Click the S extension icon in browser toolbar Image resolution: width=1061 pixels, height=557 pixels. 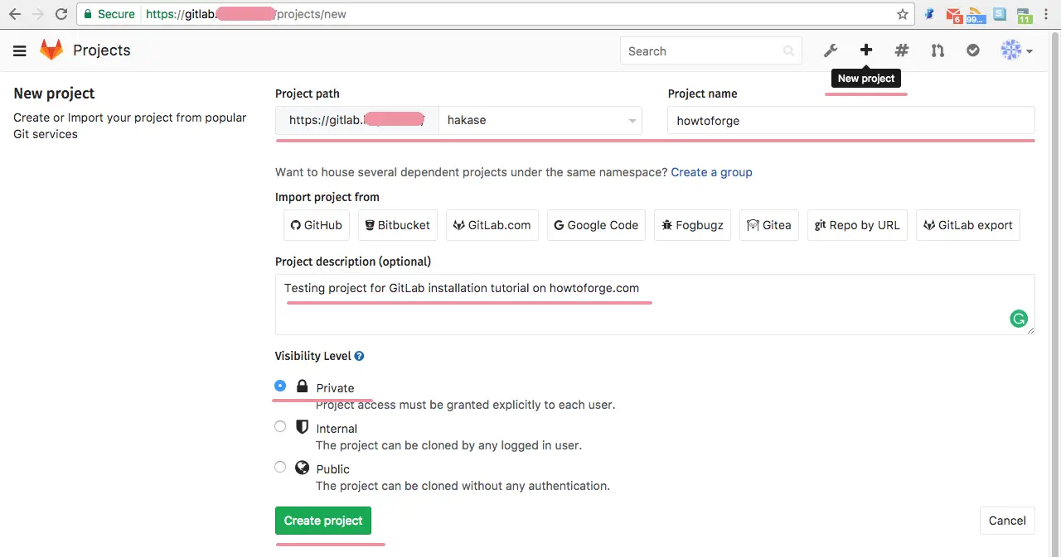click(x=1000, y=13)
